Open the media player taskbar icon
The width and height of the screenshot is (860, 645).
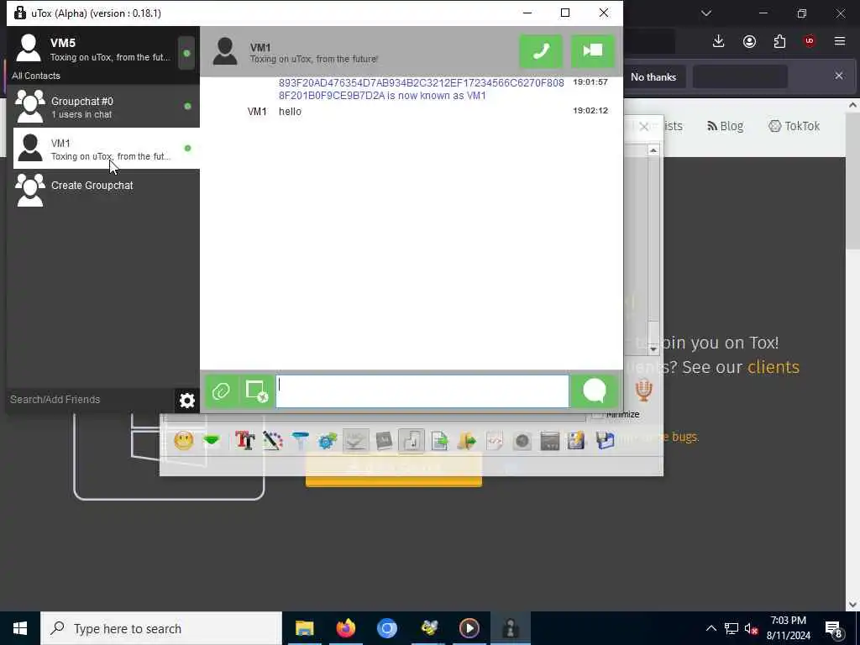(x=469, y=628)
